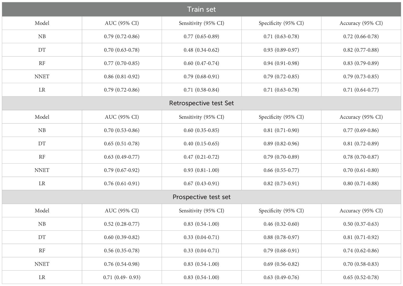This screenshot has width=403, height=286.
Task: Click the RF train specificity 0.94 (0.91-0.98)
Action: point(281,63)
